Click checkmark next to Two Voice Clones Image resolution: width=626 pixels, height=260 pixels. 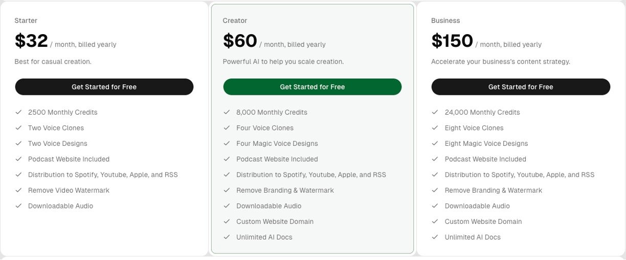tap(18, 128)
